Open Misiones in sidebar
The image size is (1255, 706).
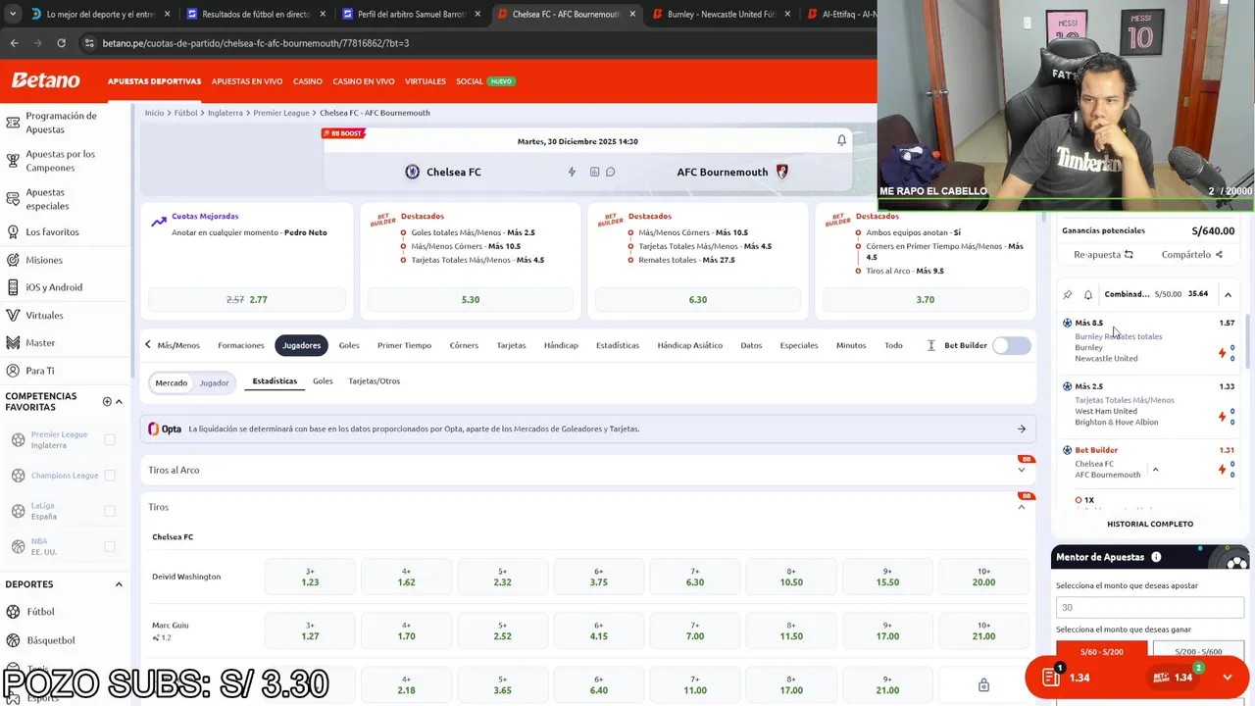43,260
